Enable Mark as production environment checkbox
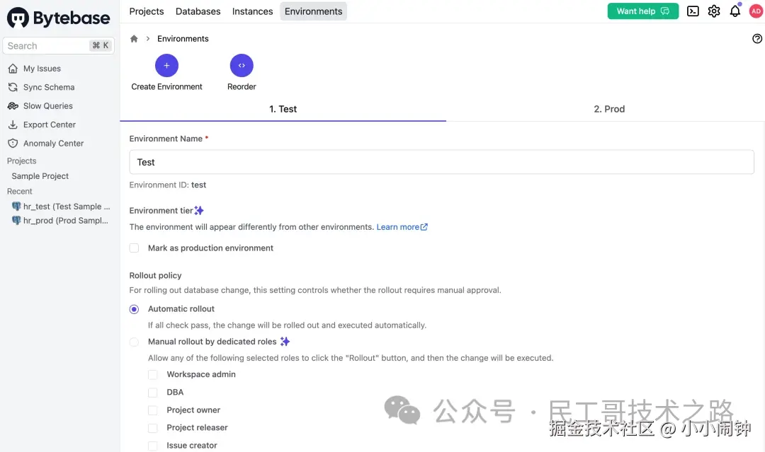 [x=135, y=248]
